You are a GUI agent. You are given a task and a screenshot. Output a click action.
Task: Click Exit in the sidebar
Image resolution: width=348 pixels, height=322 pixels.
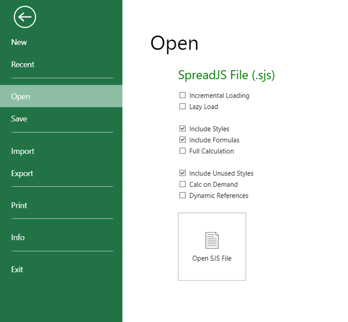tap(17, 269)
